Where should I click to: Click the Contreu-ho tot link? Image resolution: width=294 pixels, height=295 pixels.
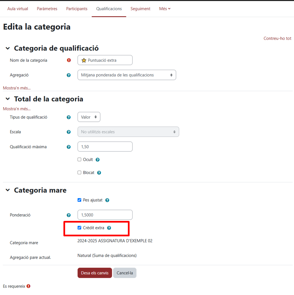point(277,39)
